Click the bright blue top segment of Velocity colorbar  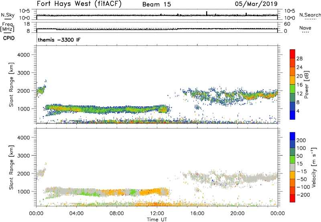pyautogui.click(x=293, y=136)
